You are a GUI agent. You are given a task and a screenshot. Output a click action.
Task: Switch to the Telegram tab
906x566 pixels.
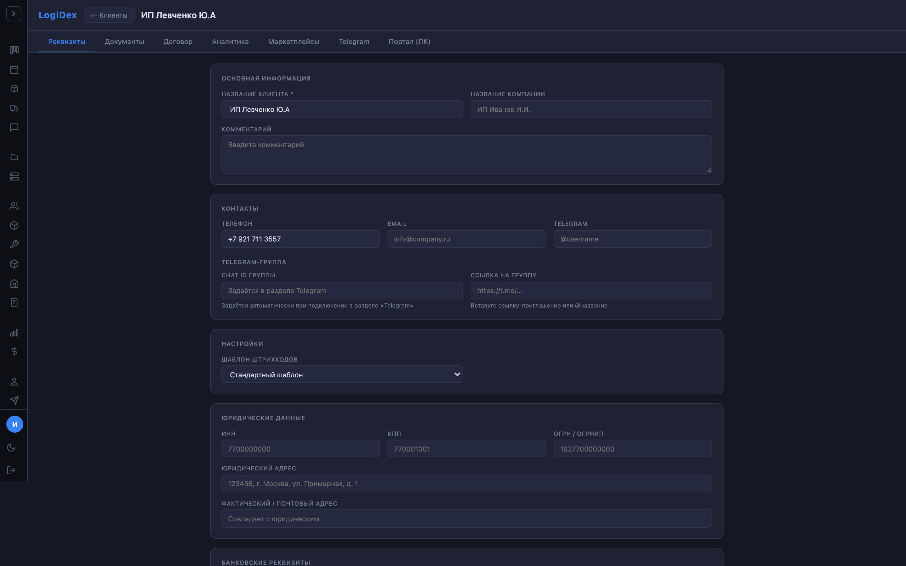354,42
